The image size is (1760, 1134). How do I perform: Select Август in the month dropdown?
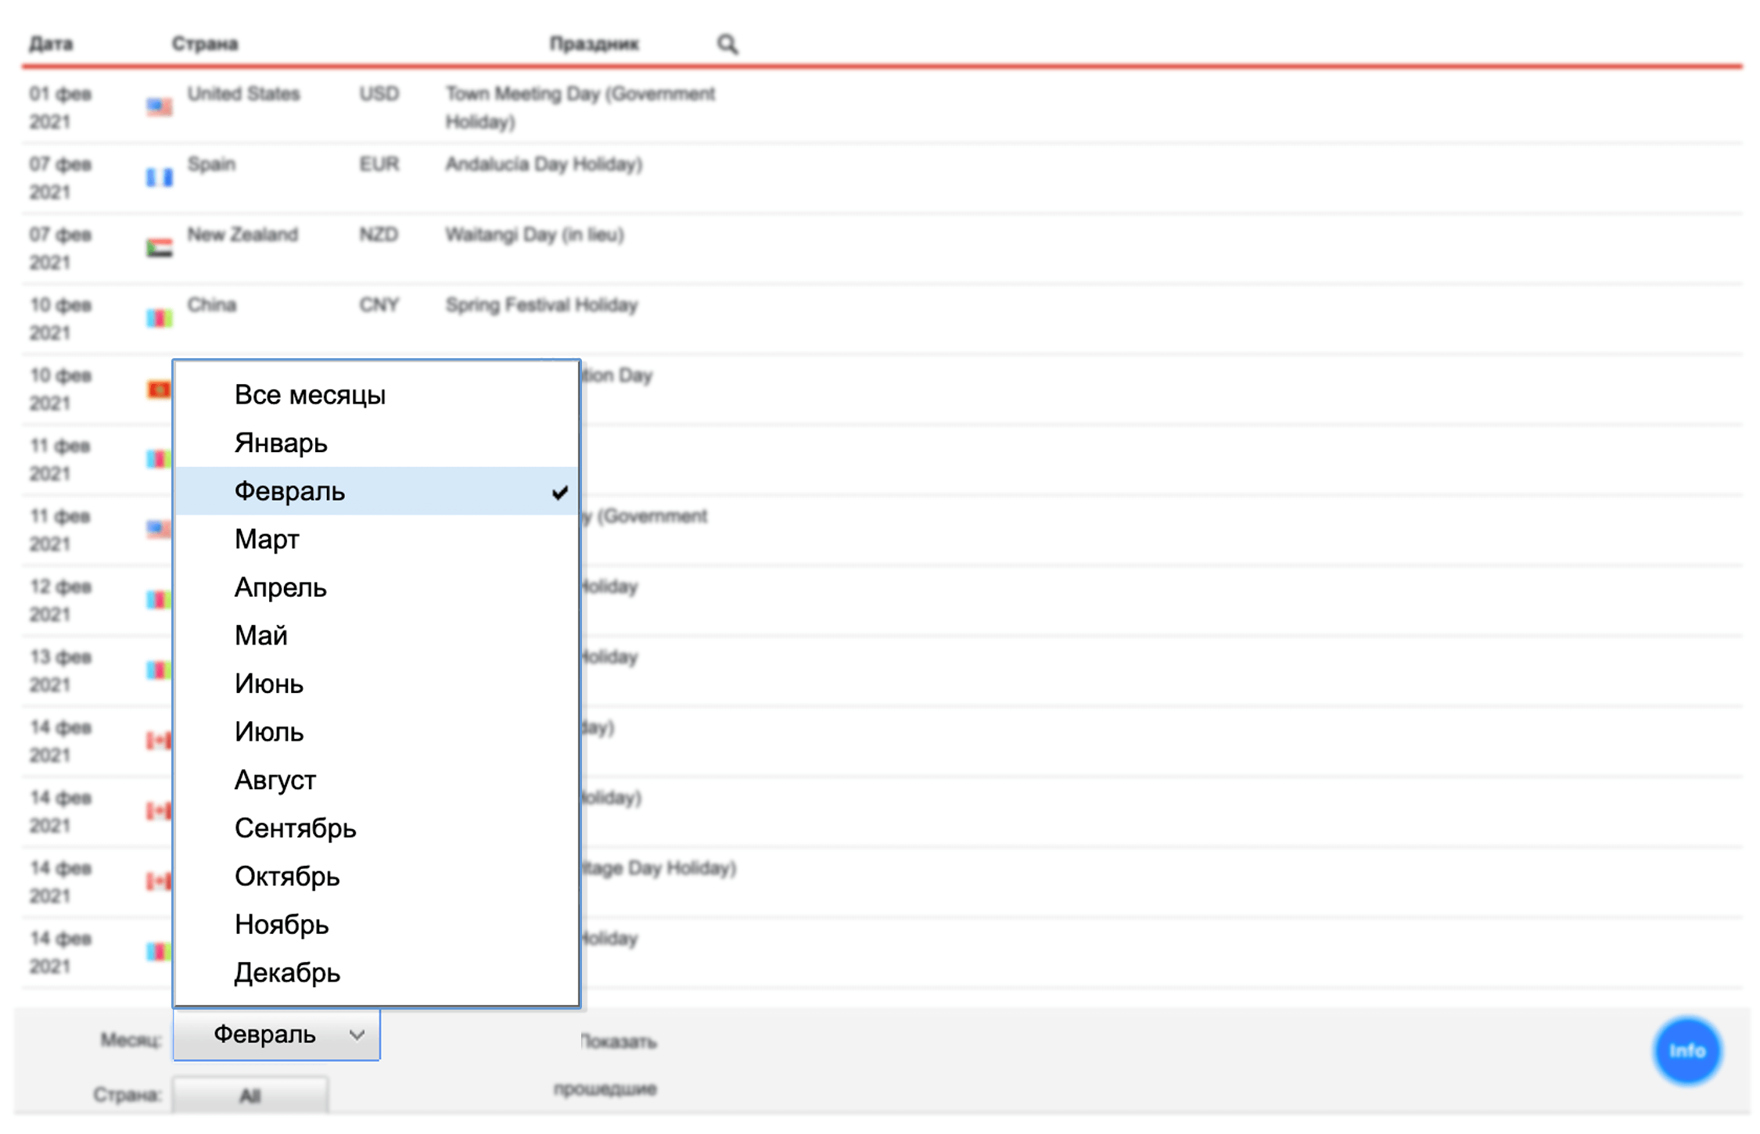pyautogui.click(x=275, y=781)
